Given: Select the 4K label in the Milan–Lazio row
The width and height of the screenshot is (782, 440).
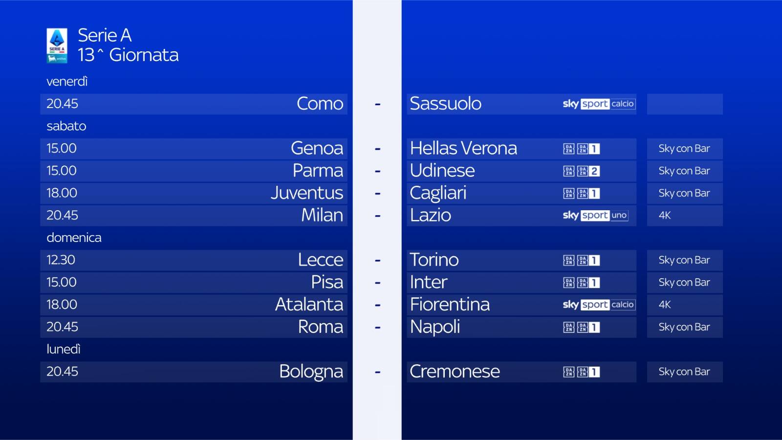Looking at the screenshot, I should [x=665, y=216].
